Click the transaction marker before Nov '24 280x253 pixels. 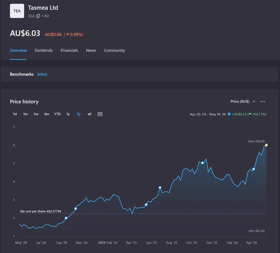(75, 209)
